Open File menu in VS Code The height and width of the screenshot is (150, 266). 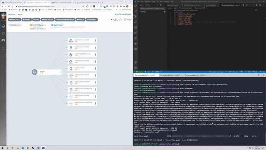tap(138, 2)
